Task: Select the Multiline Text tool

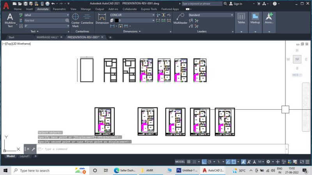Action: (10, 20)
